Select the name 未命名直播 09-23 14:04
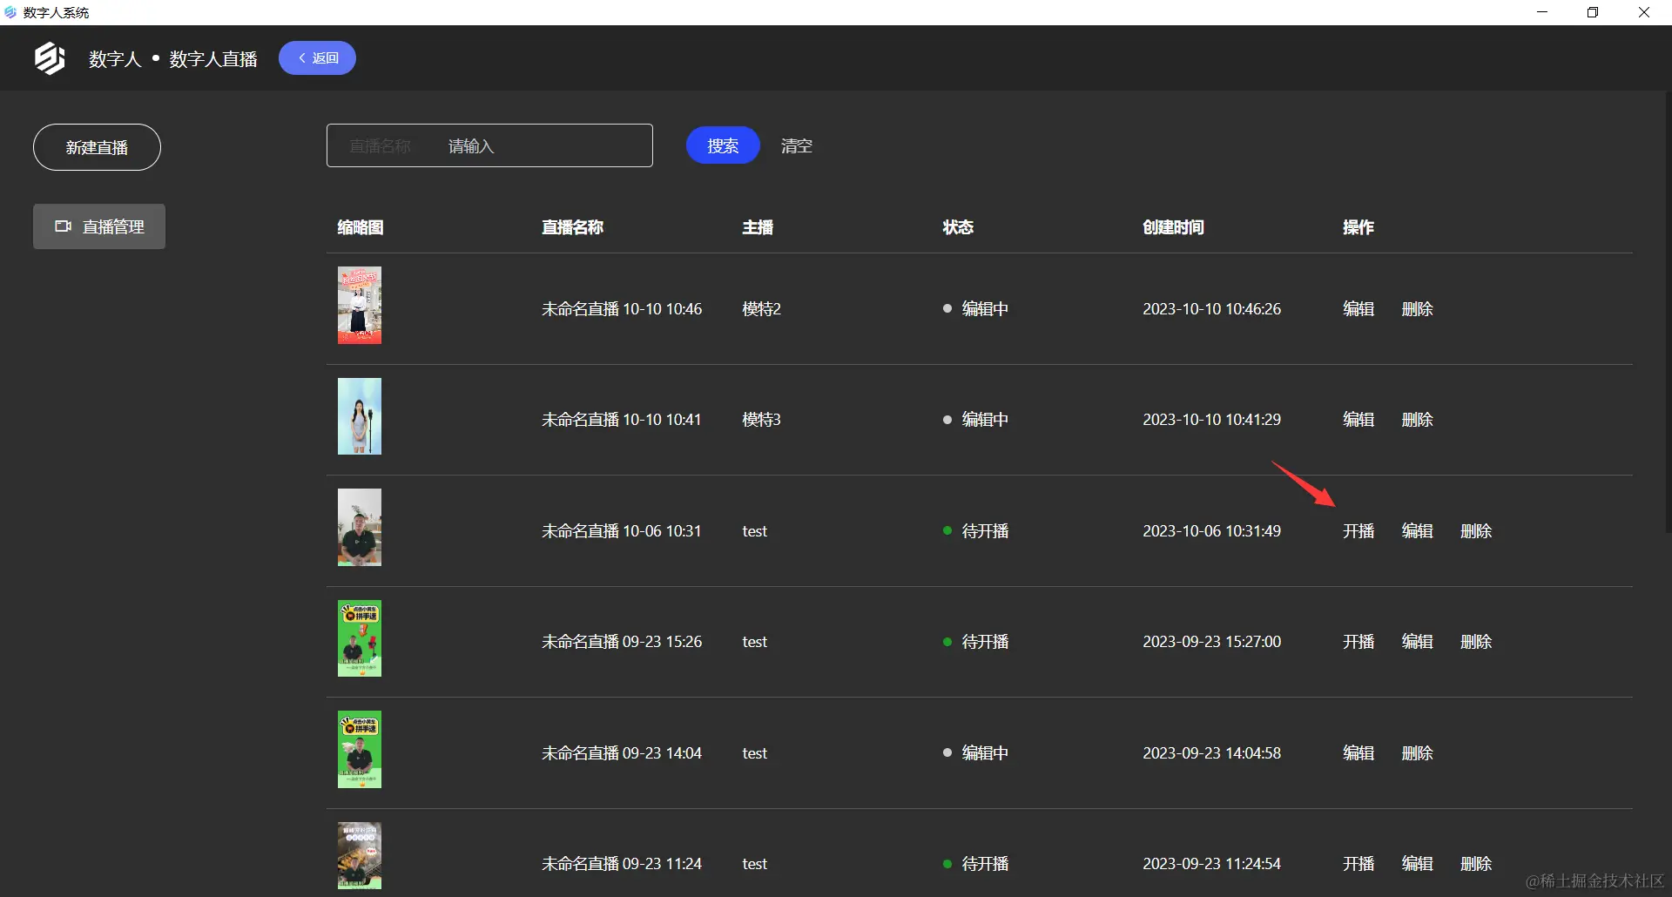The width and height of the screenshot is (1672, 897). pyautogui.click(x=622, y=752)
